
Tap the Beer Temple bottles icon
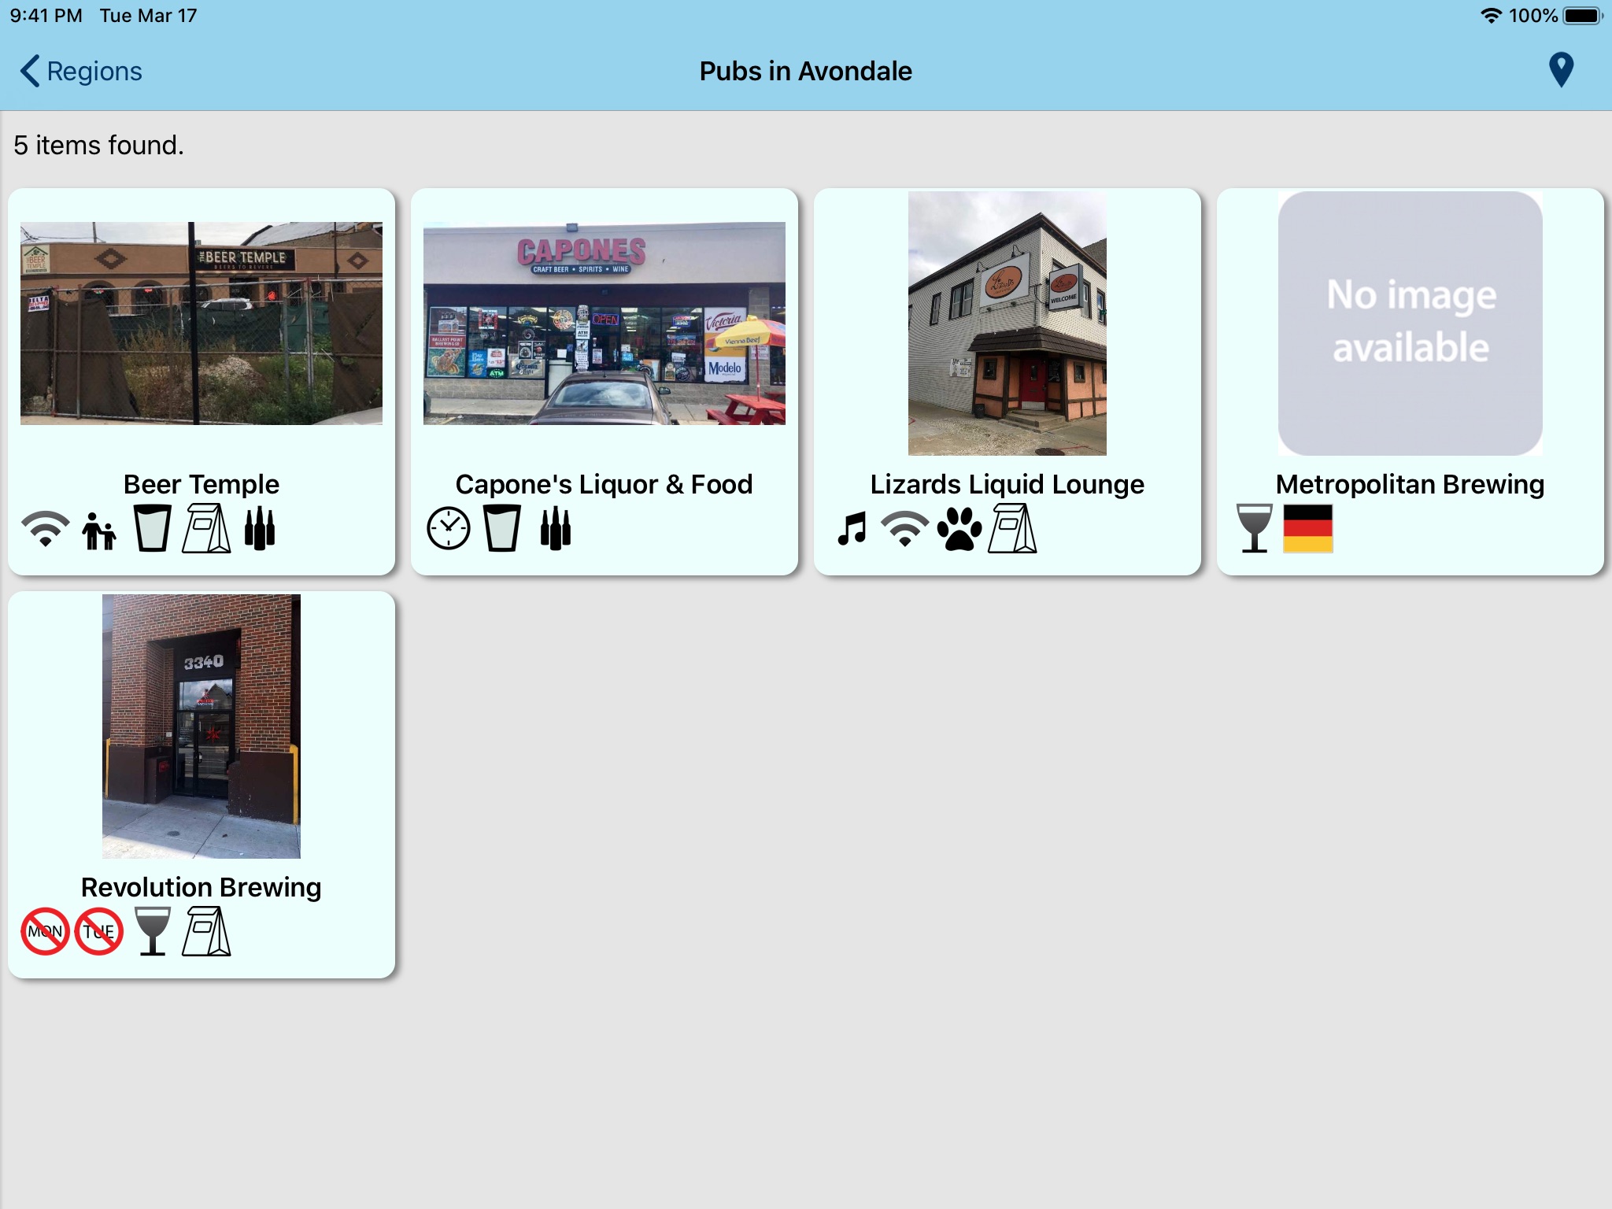[x=260, y=528]
